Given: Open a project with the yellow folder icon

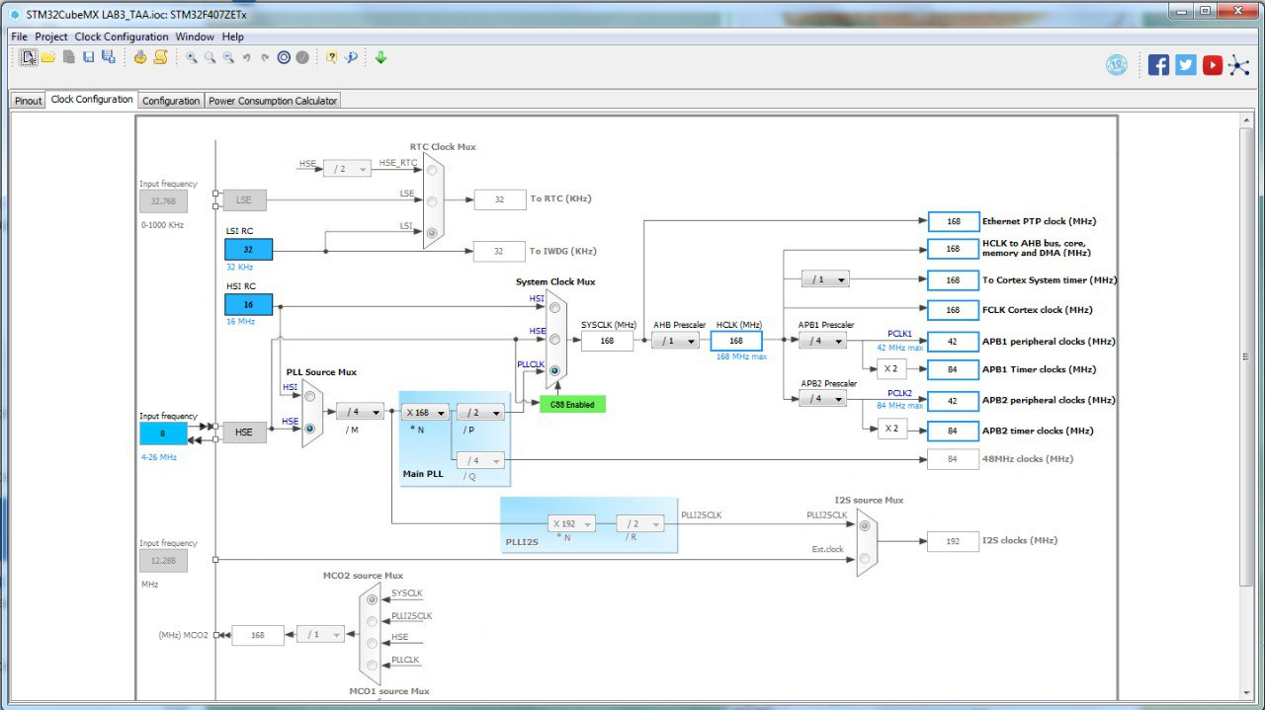Looking at the screenshot, I should coord(47,57).
